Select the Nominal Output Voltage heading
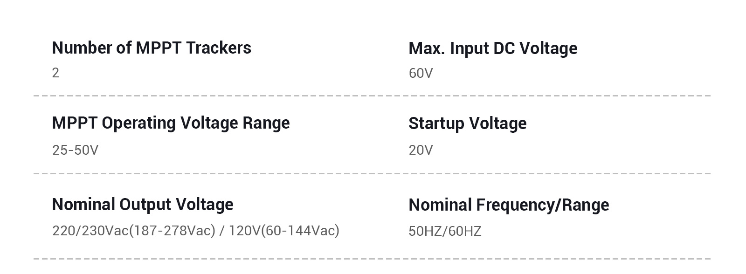This screenshot has height=274, width=746. (143, 205)
